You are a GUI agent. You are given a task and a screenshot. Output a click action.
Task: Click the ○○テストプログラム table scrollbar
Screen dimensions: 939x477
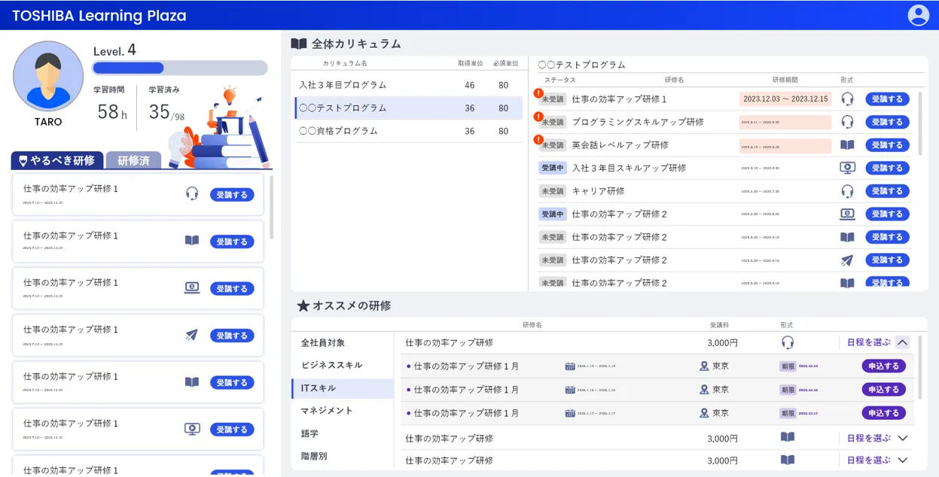pos(920,123)
